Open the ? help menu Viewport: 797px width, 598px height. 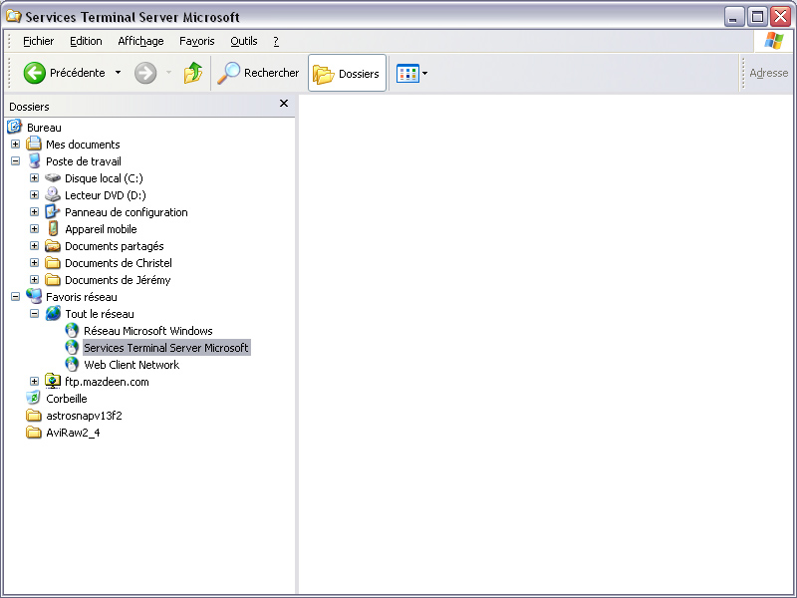click(x=276, y=41)
